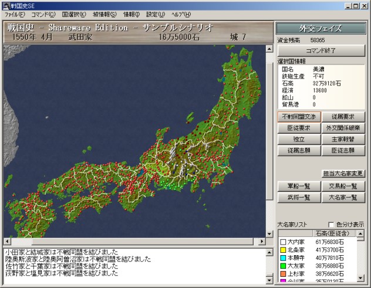Click message log scroll up arrow
This screenshot has width=371, height=288.
point(269,253)
